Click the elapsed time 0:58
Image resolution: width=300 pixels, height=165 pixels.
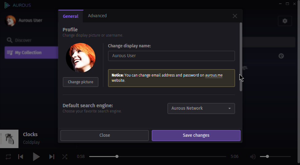point(81,157)
